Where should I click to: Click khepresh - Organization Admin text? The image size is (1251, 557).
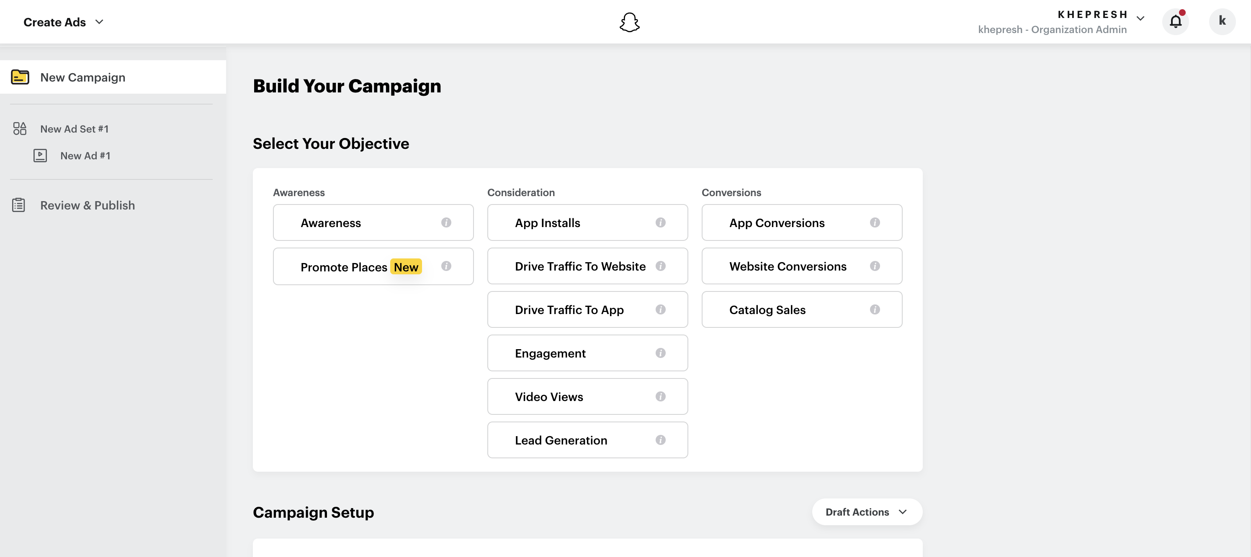1052,30
